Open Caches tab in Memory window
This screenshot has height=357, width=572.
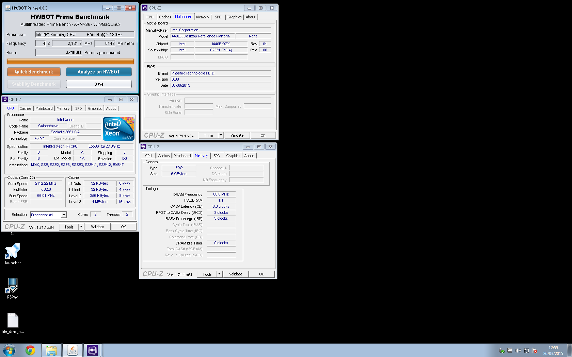click(164, 156)
